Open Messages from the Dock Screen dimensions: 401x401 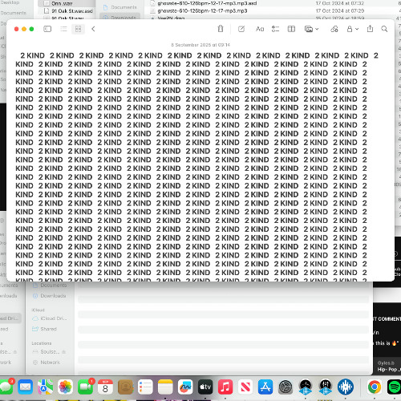pyautogui.click(x=6, y=387)
